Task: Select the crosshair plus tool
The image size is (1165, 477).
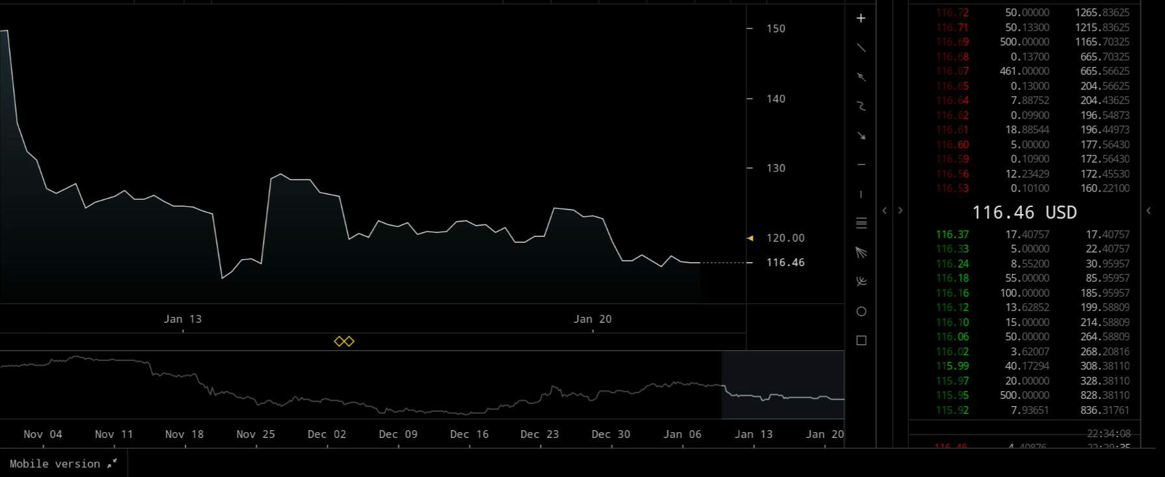Action: (x=861, y=18)
